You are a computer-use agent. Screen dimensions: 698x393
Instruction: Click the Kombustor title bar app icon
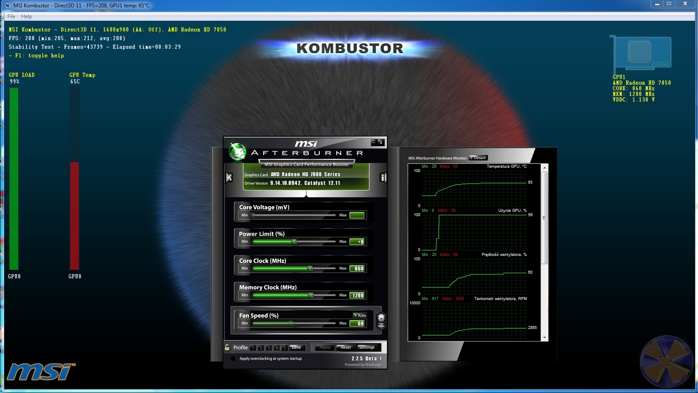pos(8,5)
